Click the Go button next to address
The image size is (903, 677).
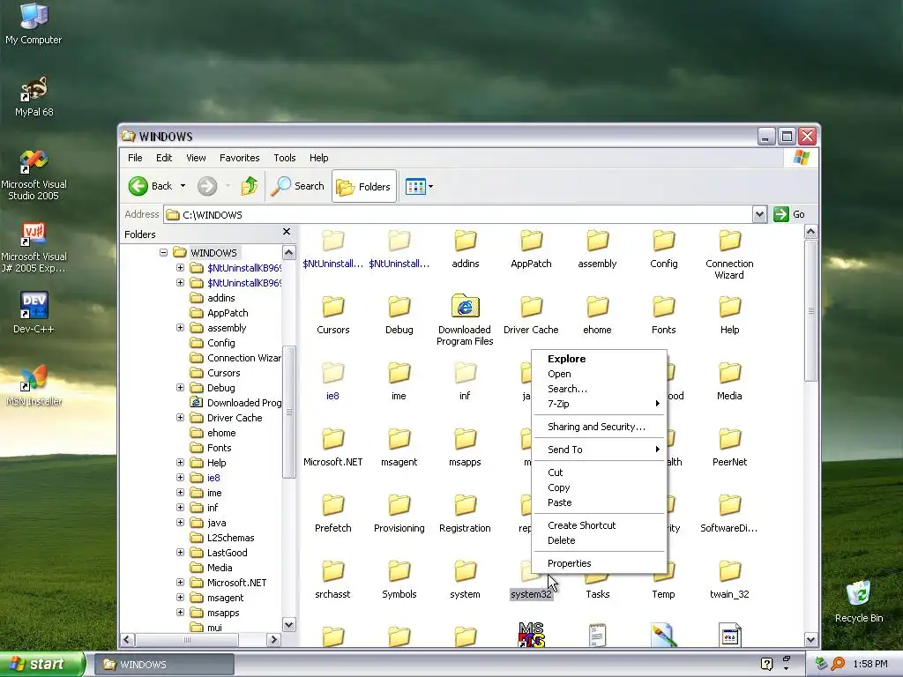tap(789, 215)
